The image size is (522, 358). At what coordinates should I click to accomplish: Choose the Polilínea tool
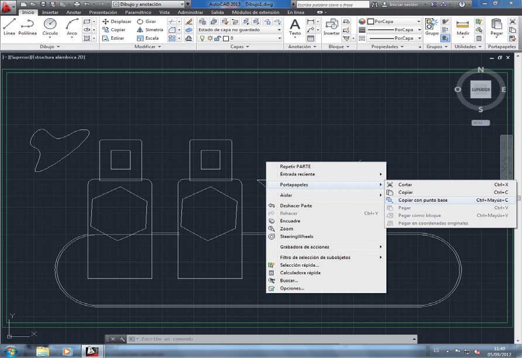click(x=28, y=27)
